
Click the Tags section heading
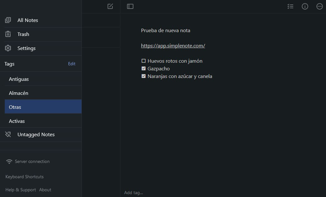[x=9, y=64]
